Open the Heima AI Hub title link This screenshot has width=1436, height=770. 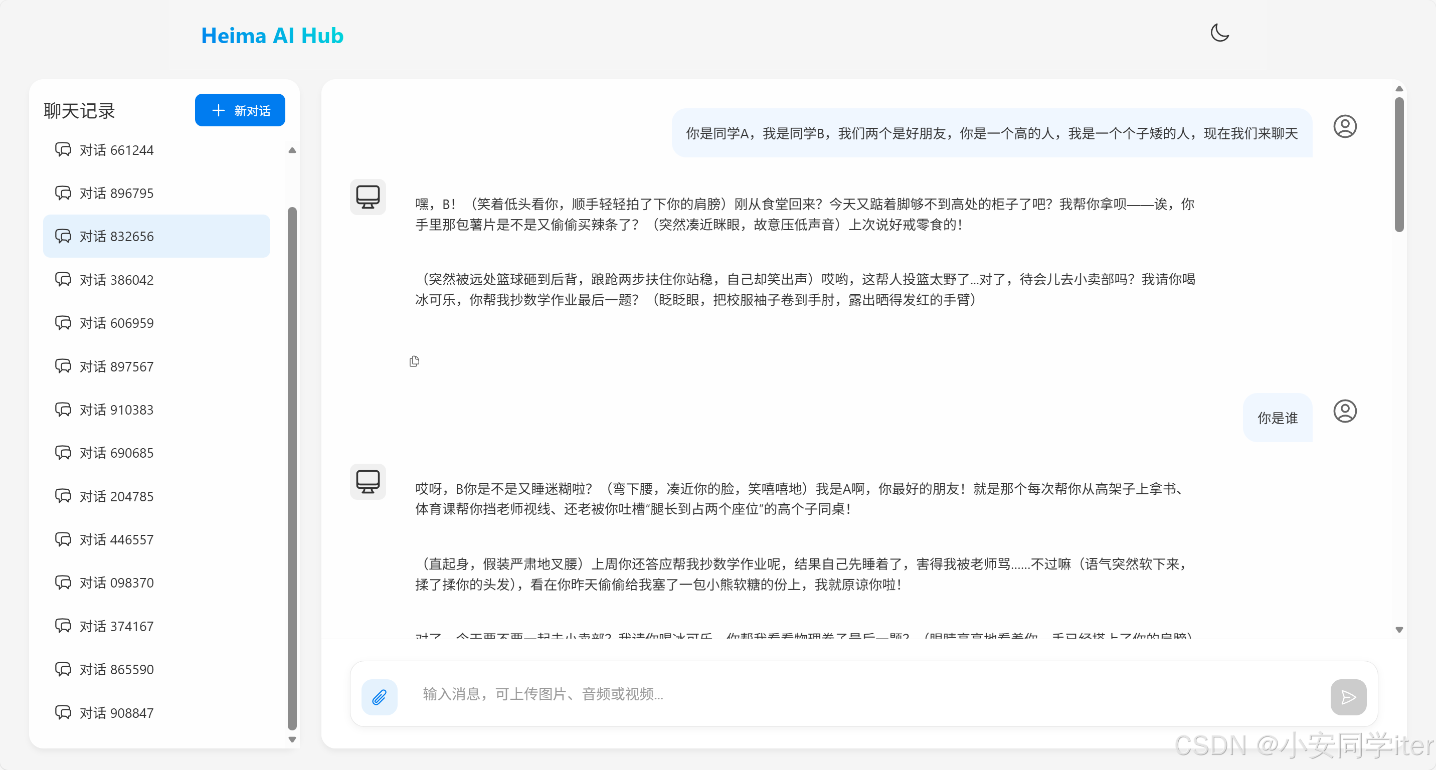point(272,36)
